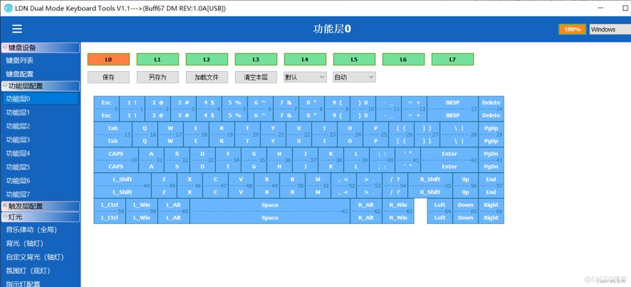Select the Enter key
The image size is (631, 287).
(450, 160)
